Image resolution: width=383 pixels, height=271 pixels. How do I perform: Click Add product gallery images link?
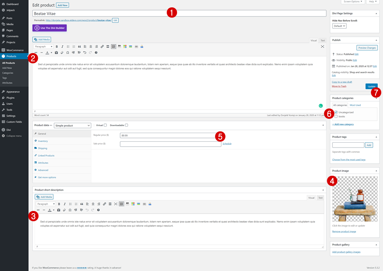[346, 252]
